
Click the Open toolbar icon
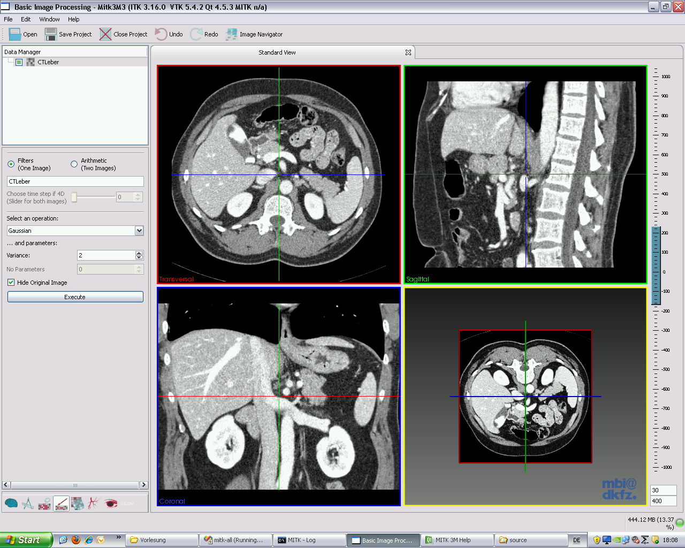coord(15,34)
